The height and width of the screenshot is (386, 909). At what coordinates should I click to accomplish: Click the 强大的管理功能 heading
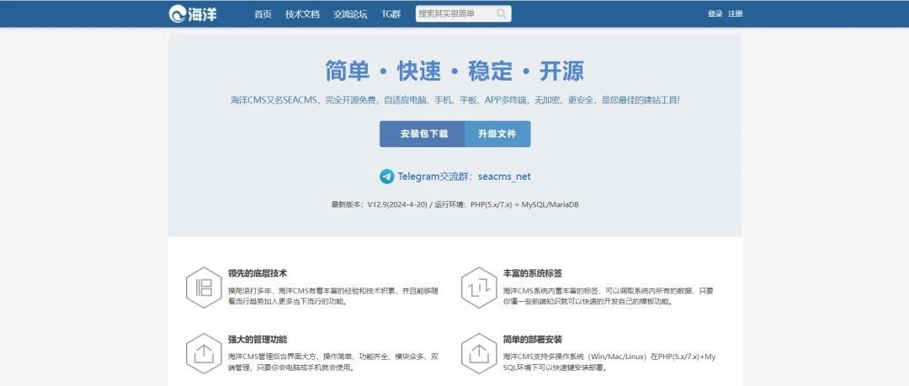coord(258,339)
